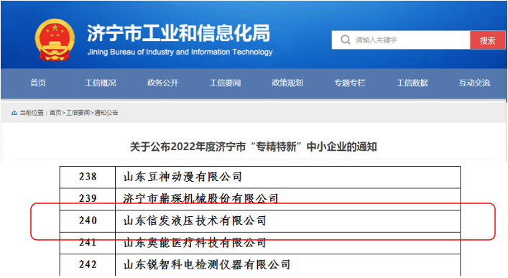Click the national emblem logo

[55, 40]
